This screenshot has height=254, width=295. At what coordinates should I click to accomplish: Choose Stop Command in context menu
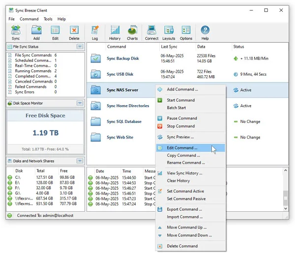tap(191, 126)
